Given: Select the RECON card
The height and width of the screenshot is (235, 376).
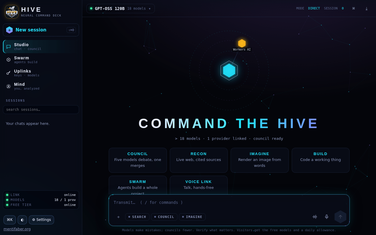Looking at the screenshot, I should [199, 160].
